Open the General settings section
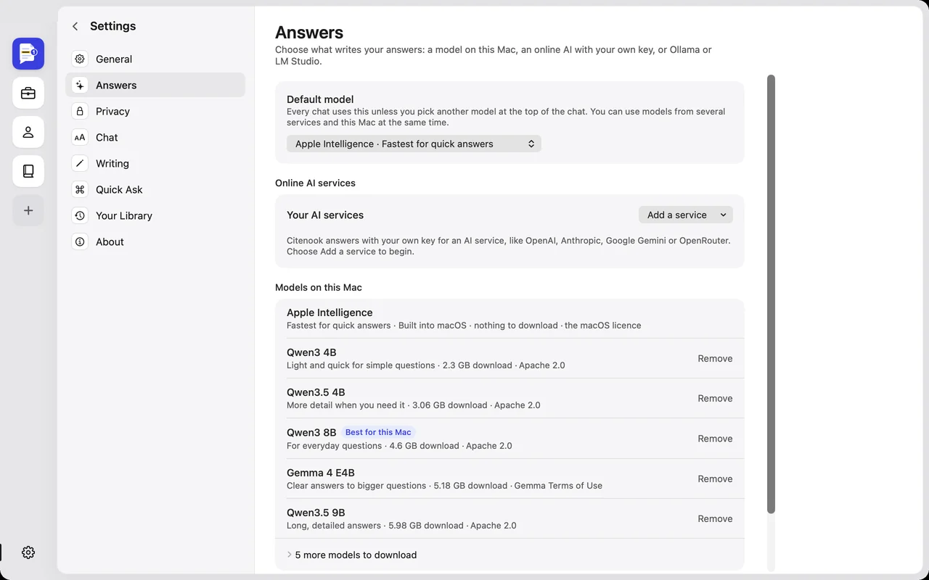This screenshot has height=580, width=929. [155, 59]
